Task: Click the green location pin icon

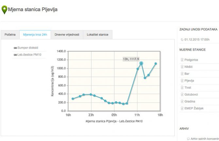Action: point(4,10)
